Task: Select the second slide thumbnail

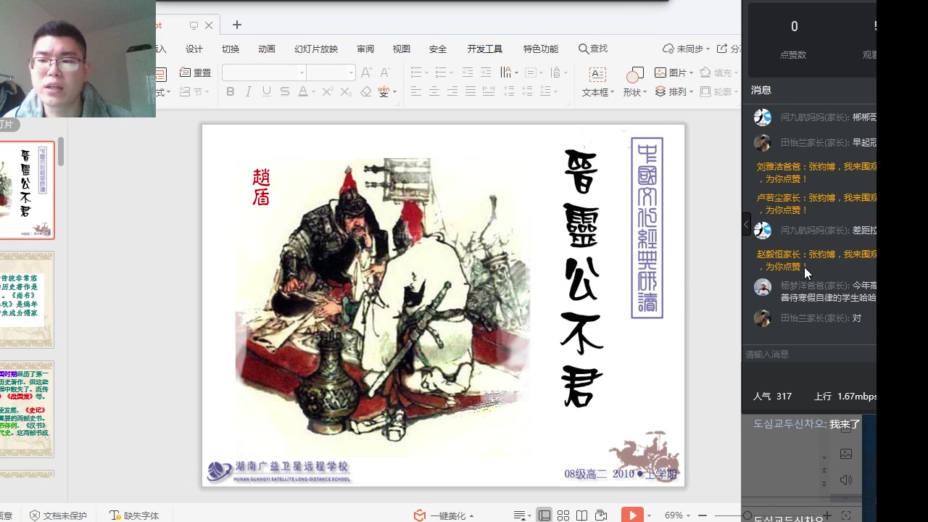Action: (x=26, y=299)
